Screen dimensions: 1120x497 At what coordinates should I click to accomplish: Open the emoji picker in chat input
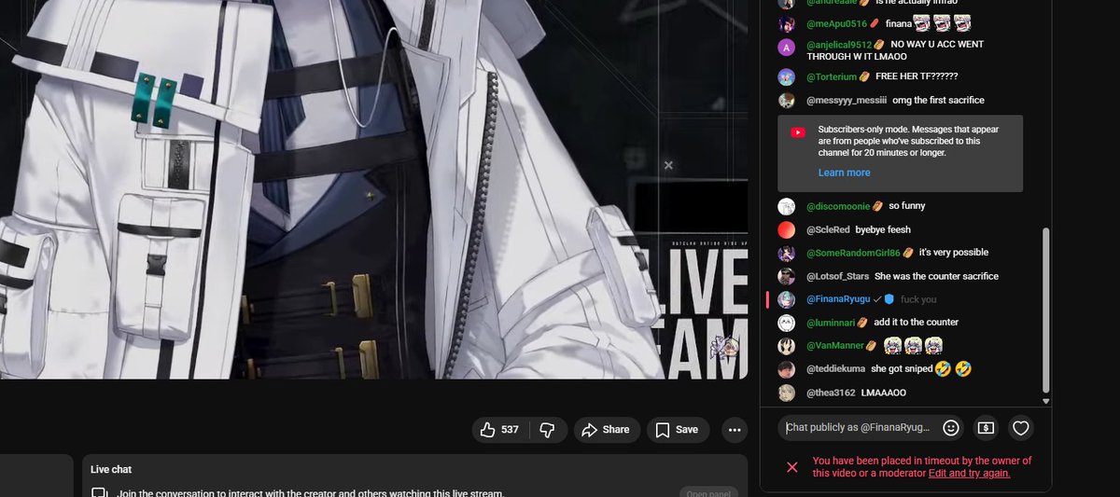click(x=951, y=428)
